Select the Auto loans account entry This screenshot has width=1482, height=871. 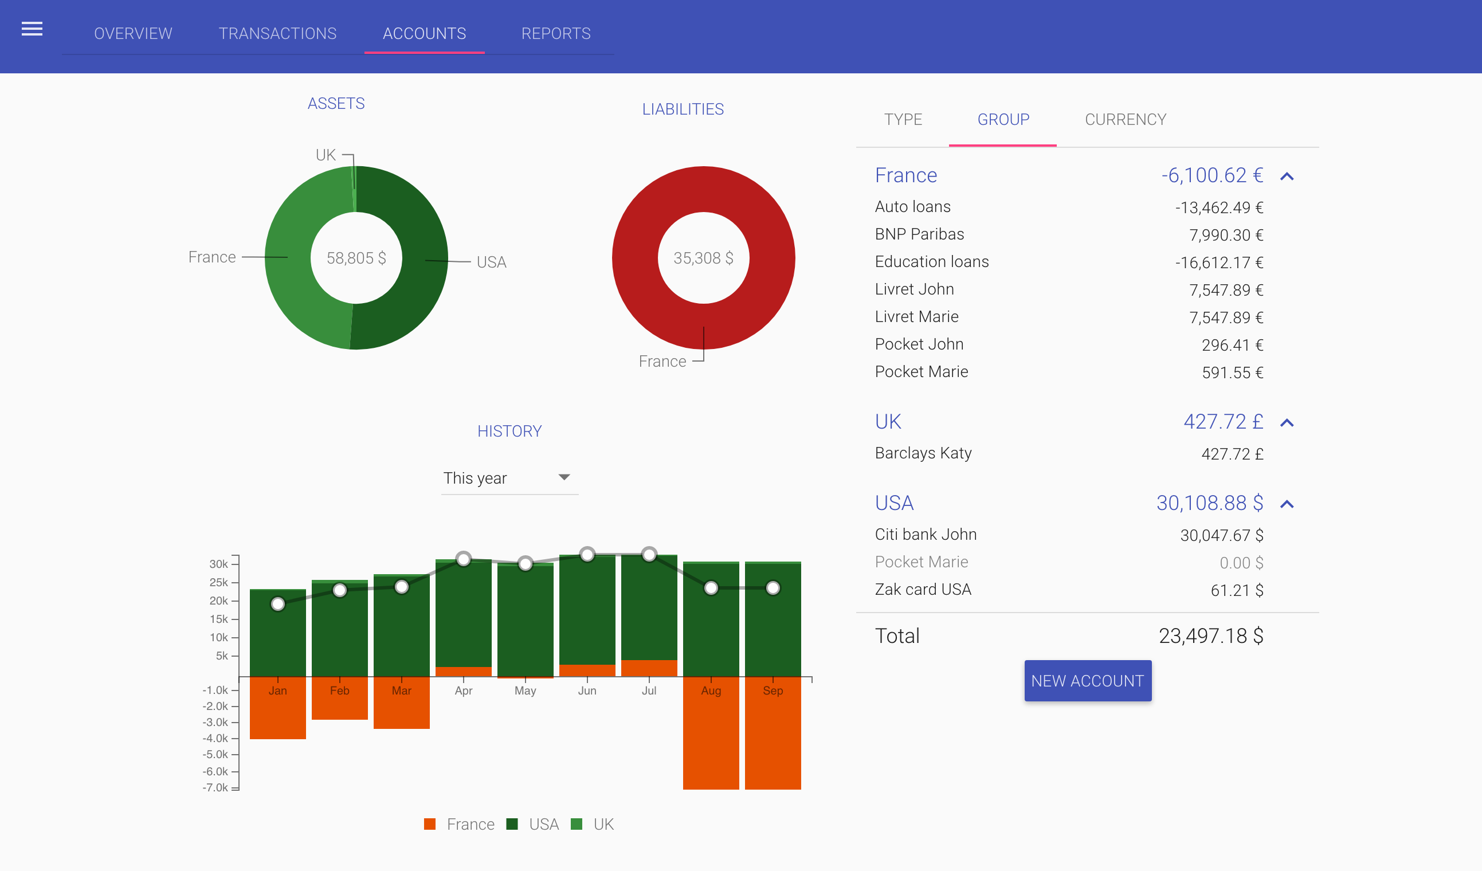[x=912, y=206]
